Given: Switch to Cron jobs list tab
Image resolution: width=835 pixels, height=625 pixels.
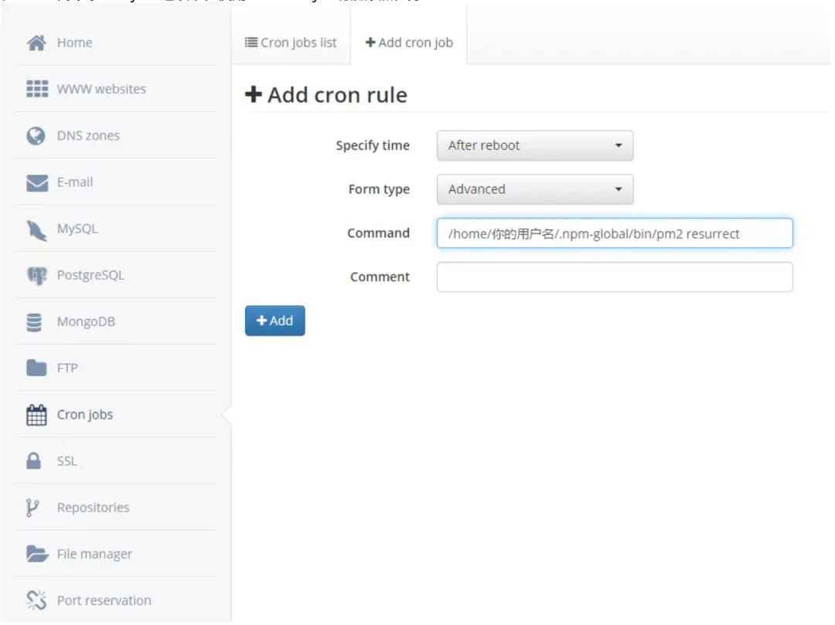Looking at the screenshot, I should coord(291,42).
